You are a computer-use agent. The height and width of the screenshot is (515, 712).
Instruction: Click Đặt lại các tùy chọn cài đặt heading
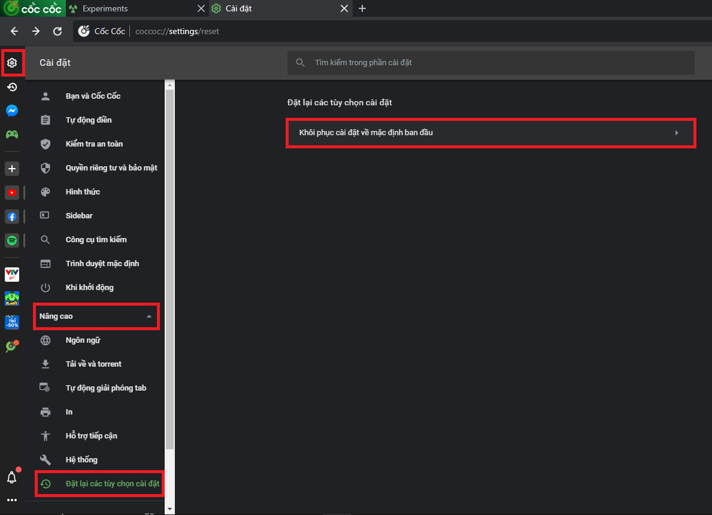340,102
